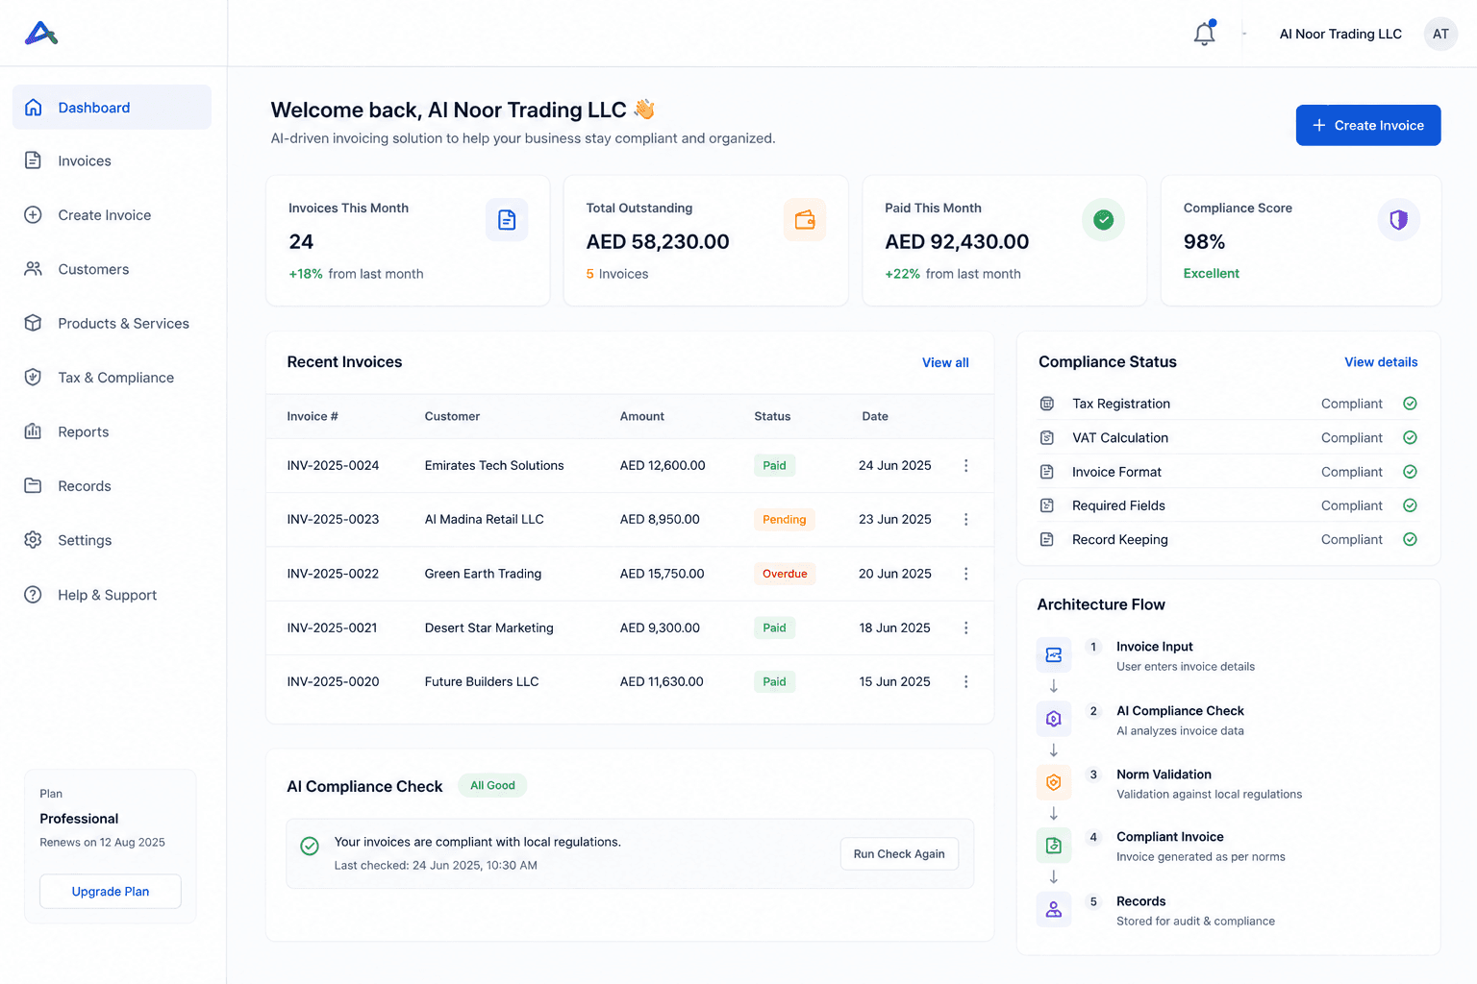Viewport: 1477px width, 984px height.
Task: Click the Professional plan name
Action: 79,819
